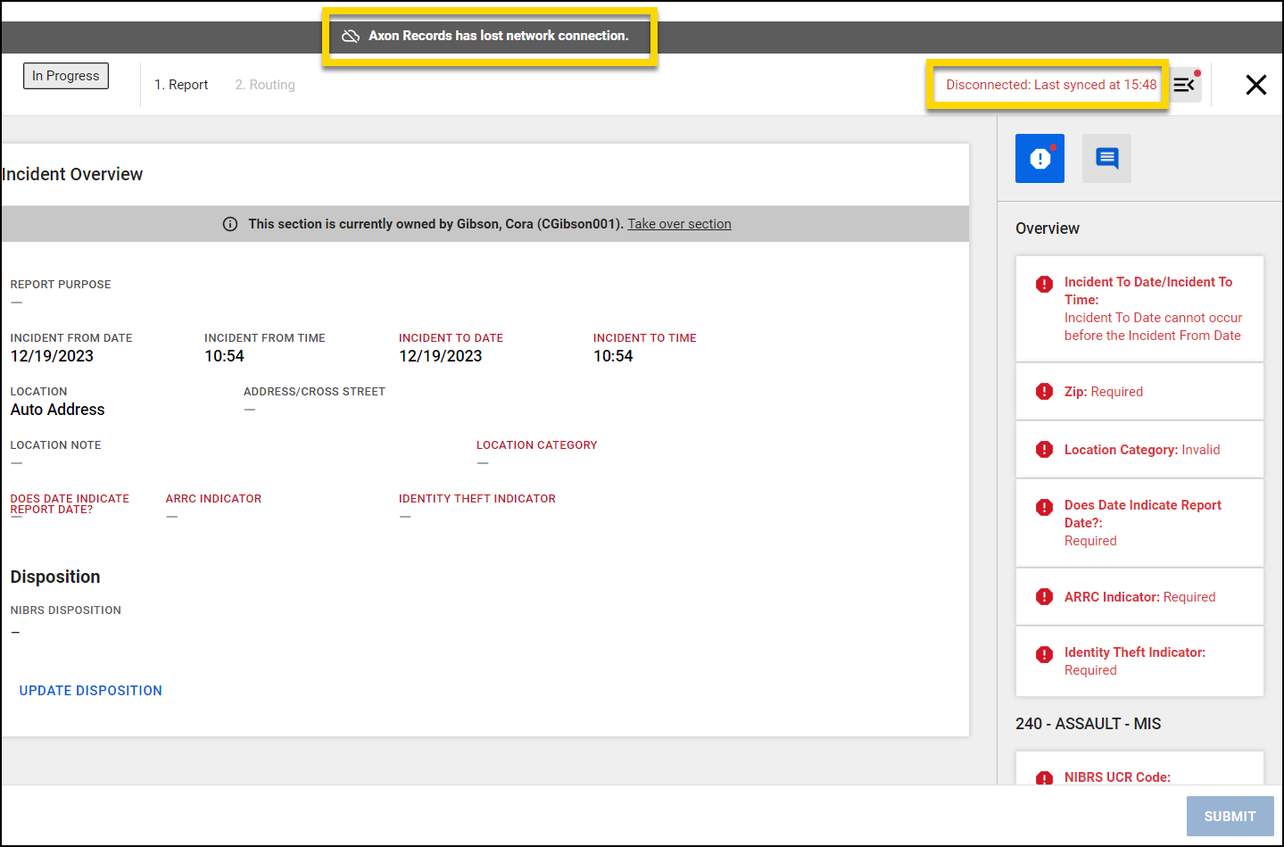Viewport: 1284px width, 847px height.
Task: Click the offline cloud icon in notification banner
Action: pos(350,36)
